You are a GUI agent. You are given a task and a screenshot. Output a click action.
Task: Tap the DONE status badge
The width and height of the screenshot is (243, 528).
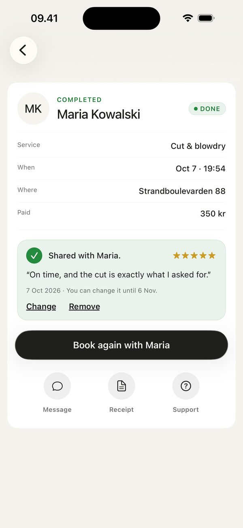pos(207,109)
